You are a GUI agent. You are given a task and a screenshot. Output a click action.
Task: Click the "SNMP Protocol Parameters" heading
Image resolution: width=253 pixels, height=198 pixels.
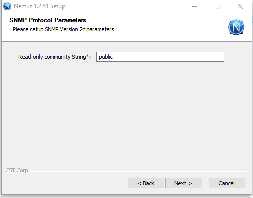48,20
